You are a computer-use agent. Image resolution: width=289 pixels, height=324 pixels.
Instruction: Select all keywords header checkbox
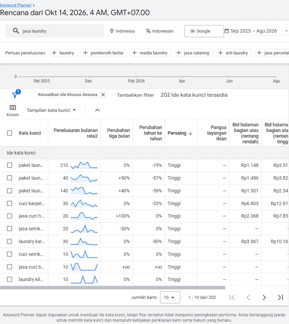click(x=9, y=133)
